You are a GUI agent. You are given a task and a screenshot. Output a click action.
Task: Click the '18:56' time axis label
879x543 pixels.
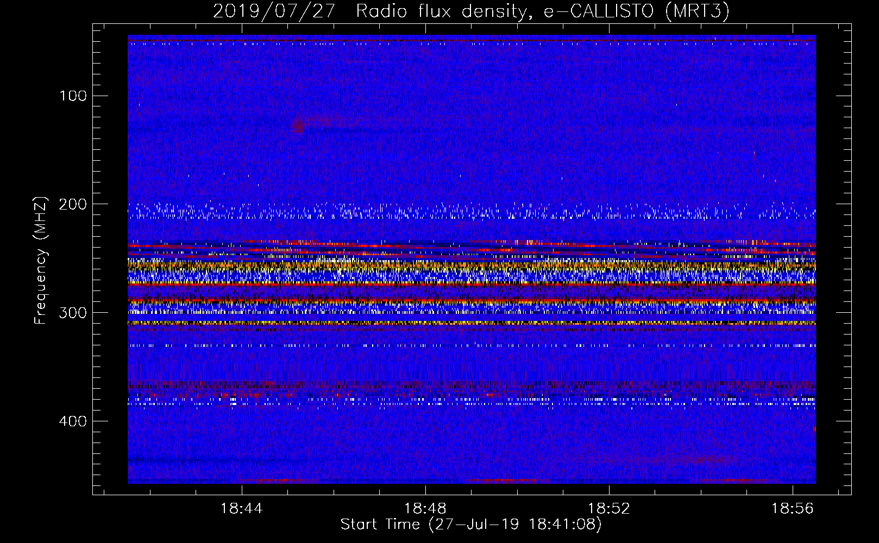pyautogui.click(x=793, y=508)
